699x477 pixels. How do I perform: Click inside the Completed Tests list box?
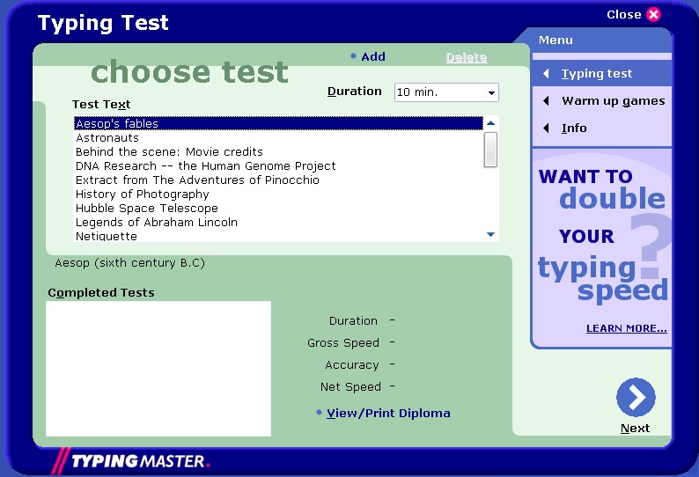(x=158, y=369)
